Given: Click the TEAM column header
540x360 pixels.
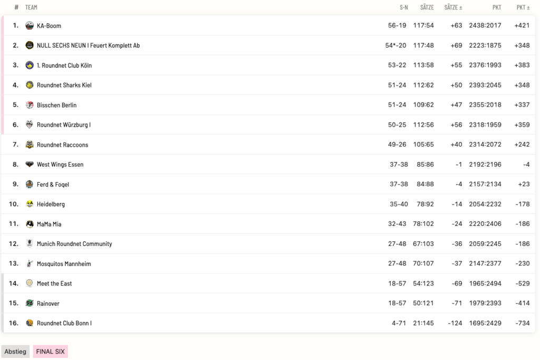Looking at the screenshot, I should click(x=31, y=7).
